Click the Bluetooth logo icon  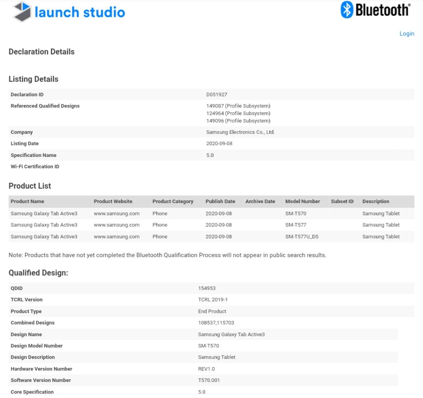click(x=346, y=9)
